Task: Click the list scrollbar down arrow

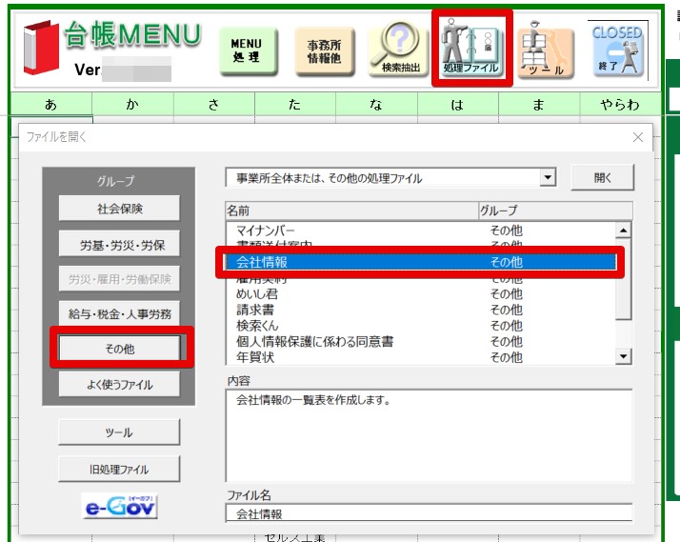Action: click(x=623, y=356)
